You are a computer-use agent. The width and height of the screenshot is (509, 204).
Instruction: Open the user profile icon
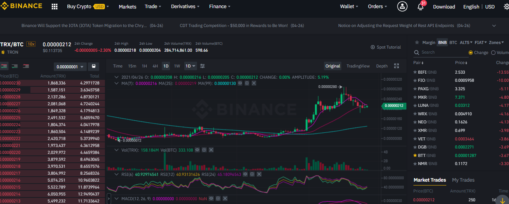tap(403, 7)
